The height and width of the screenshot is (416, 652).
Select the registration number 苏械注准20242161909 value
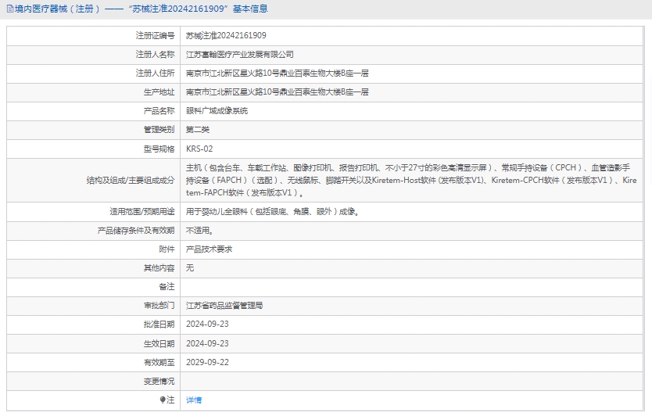(226, 35)
